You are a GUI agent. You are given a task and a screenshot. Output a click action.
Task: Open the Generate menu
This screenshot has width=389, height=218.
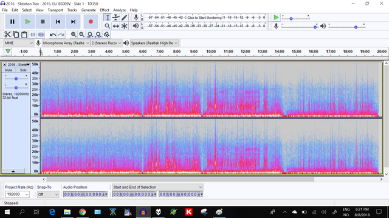[x=88, y=10]
